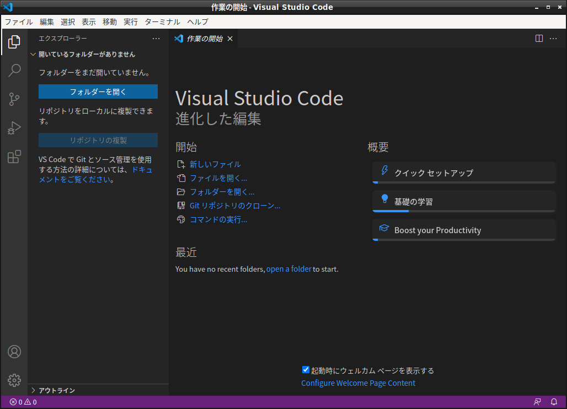The height and width of the screenshot is (409, 567).
Task: Click the lightbulb icon on 基礎の学習
Action: 384,199
